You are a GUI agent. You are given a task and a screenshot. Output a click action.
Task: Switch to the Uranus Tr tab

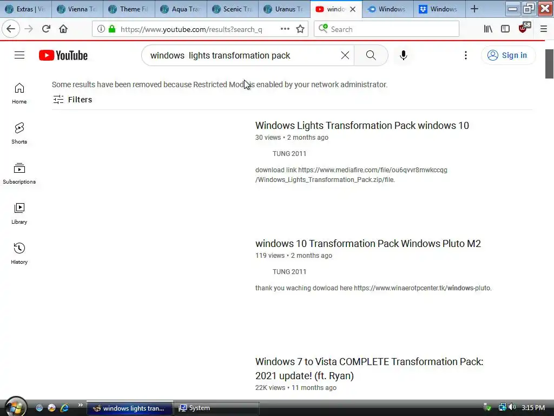click(284, 9)
